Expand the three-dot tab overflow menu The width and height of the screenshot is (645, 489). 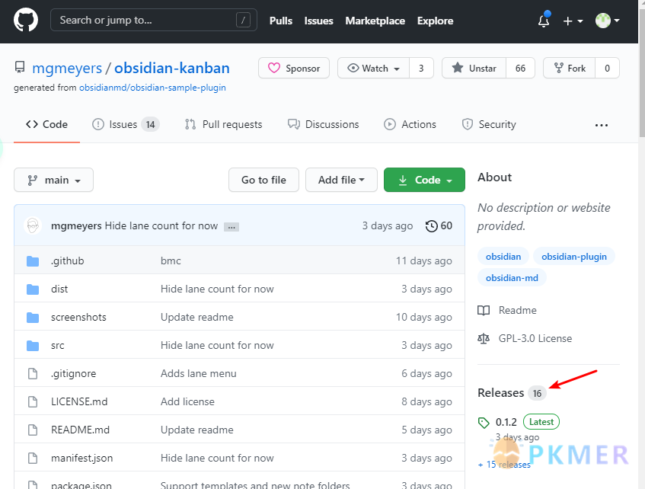point(602,125)
